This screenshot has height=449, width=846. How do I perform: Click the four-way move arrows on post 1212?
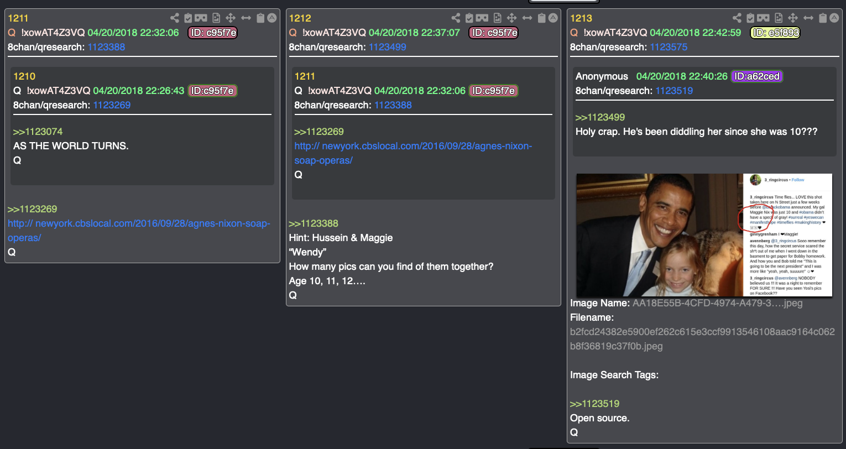tap(512, 18)
